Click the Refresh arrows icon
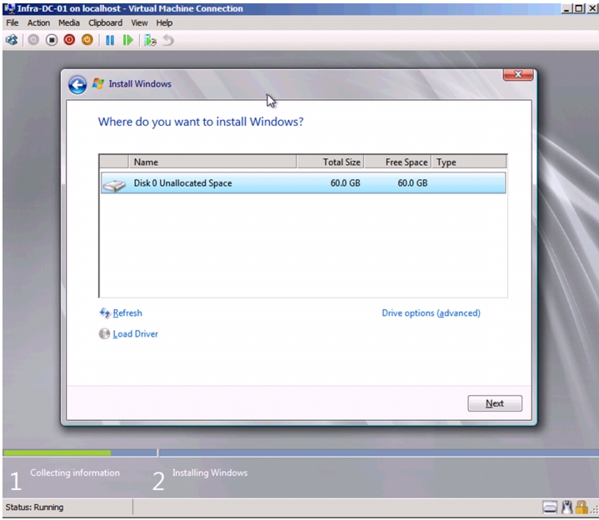 (105, 313)
